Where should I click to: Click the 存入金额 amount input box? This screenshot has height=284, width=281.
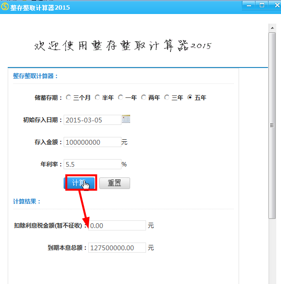coord(93,142)
